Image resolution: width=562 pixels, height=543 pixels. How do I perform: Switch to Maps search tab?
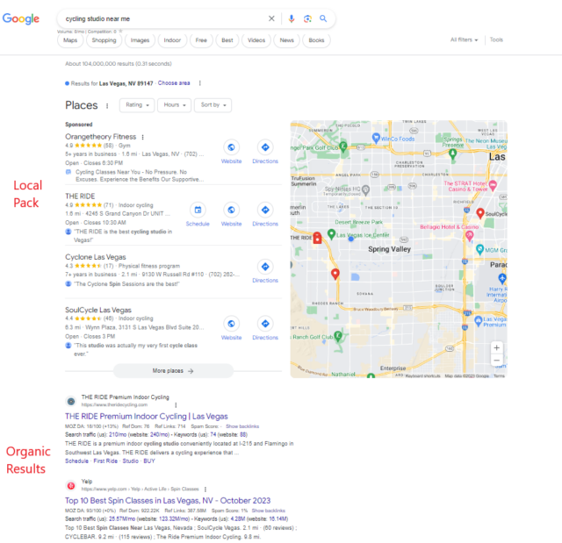pos(70,40)
